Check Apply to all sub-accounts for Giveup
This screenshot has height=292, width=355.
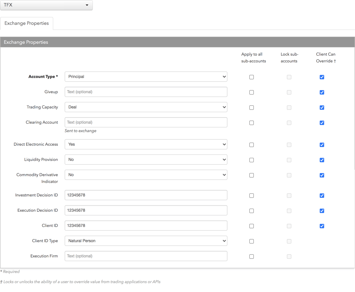(251, 92)
